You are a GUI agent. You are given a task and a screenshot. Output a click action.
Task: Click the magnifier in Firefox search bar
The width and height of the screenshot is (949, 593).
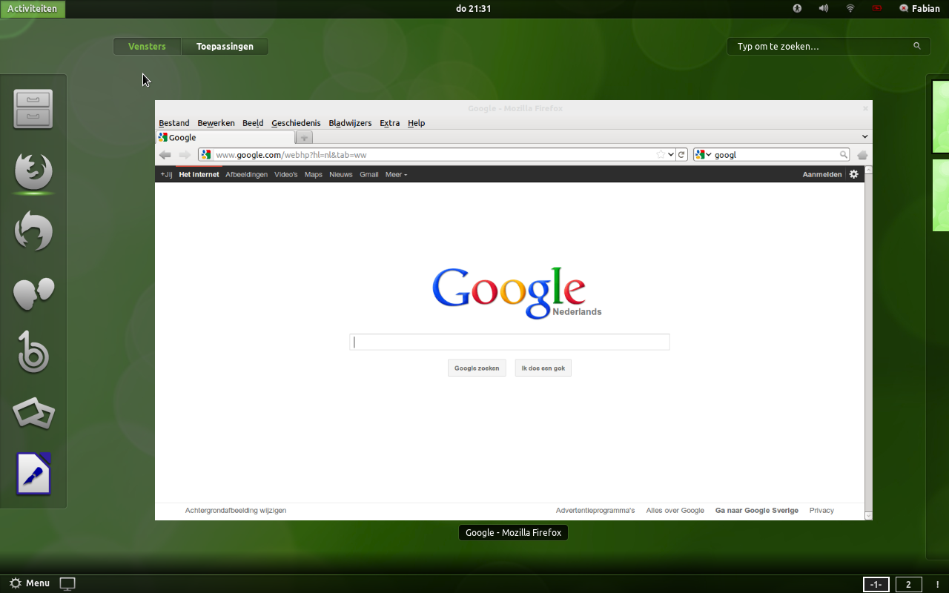pyautogui.click(x=844, y=155)
